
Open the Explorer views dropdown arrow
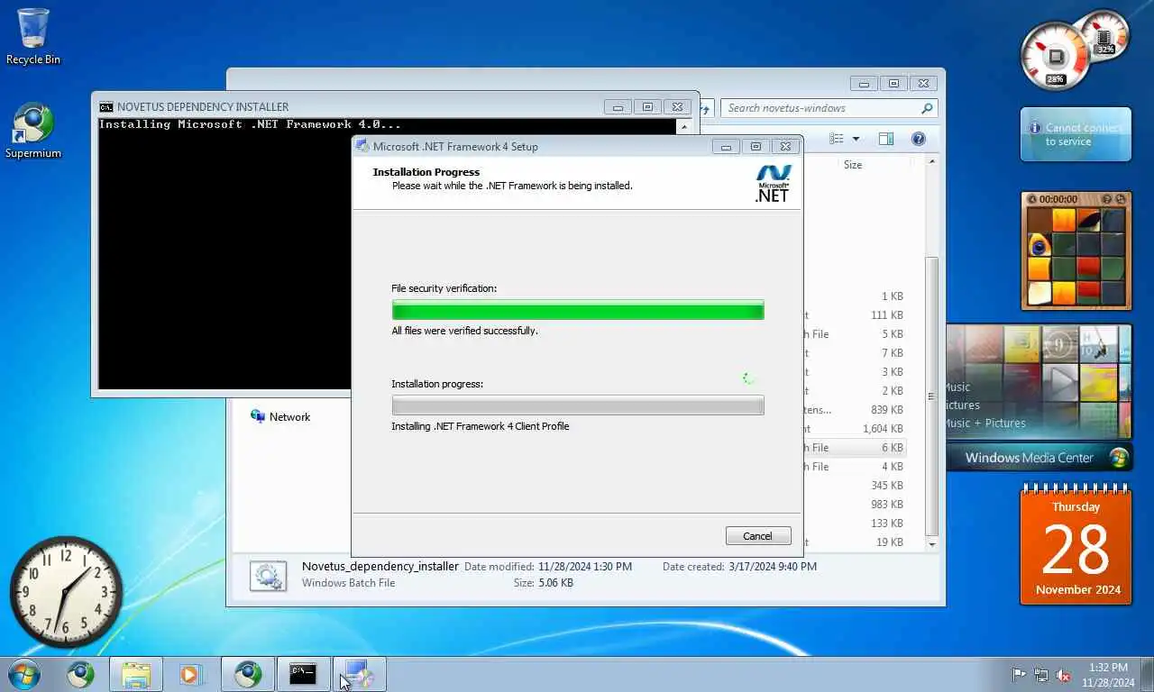856,139
